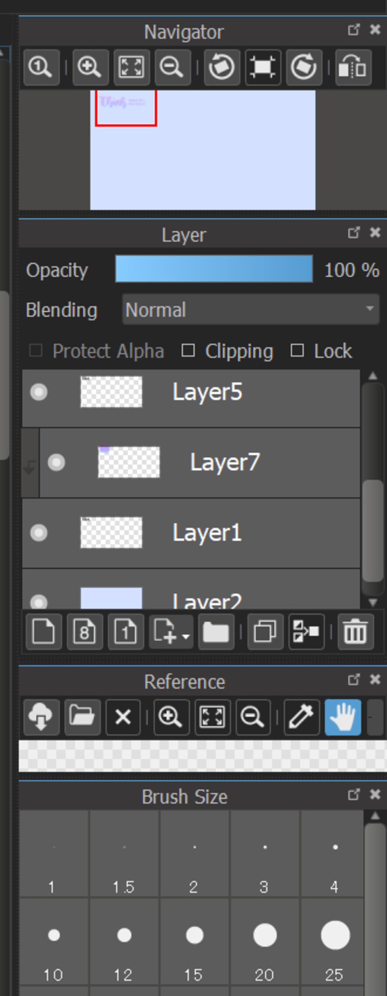This screenshot has width=387, height=996.
Task: Add a new layer folder
Action: [216, 632]
